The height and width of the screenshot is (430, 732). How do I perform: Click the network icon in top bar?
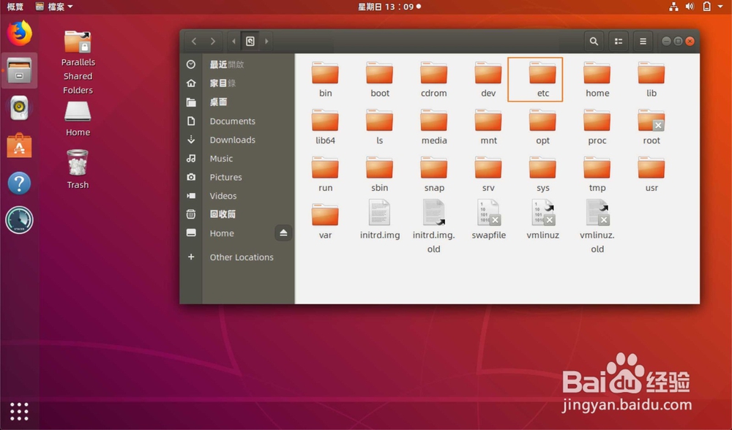tap(673, 7)
